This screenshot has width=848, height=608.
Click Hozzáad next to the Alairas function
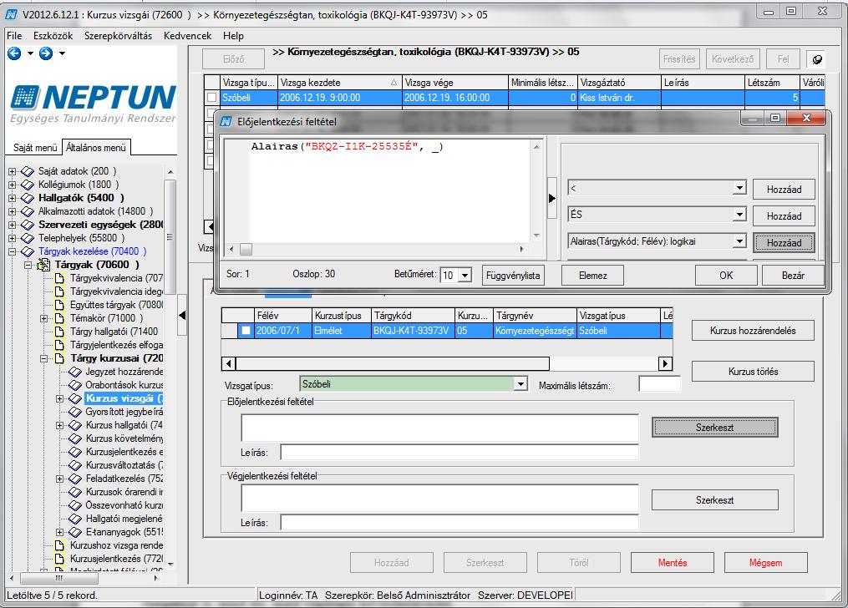(x=784, y=243)
